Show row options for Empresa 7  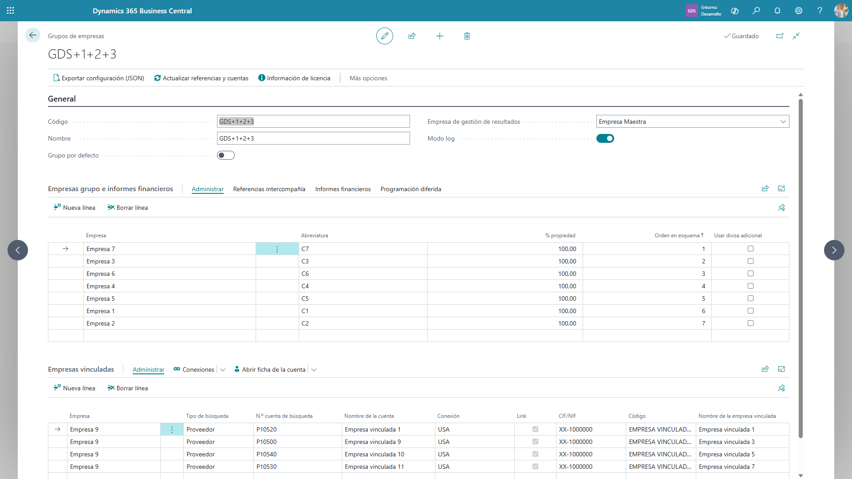pyautogui.click(x=277, y=249)
